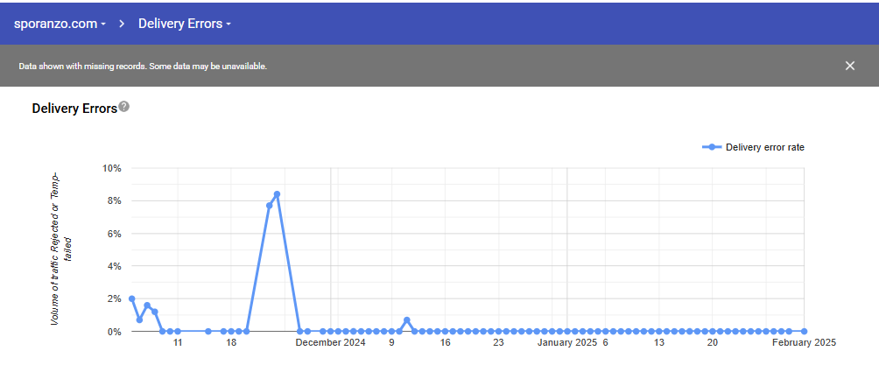The width and height of the screenshot is (879, 365).
Task: Click the 'December 2024' x-axis label
Action: pyautogui.click(x=330, y=344)
